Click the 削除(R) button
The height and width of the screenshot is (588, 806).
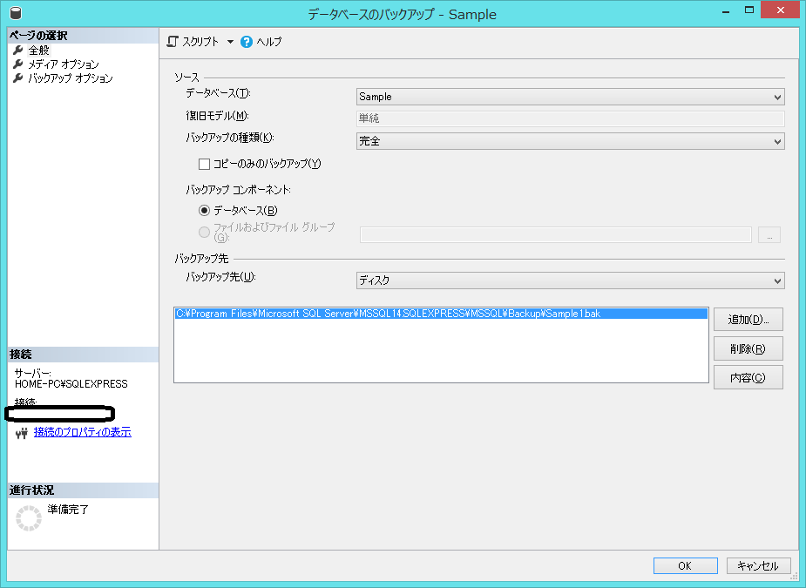(748, 349)
